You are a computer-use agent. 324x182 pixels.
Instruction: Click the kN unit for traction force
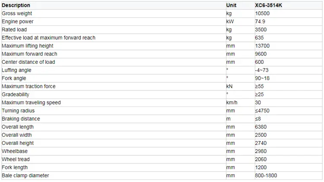point(229,86)
